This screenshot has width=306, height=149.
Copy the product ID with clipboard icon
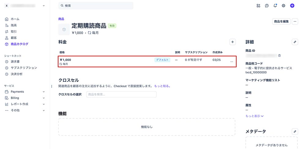pyautogui.click(x=279, y=56)
